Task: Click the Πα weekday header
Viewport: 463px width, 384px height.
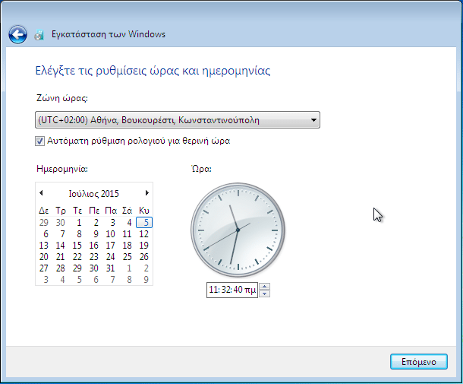Action: coord(111,211)
